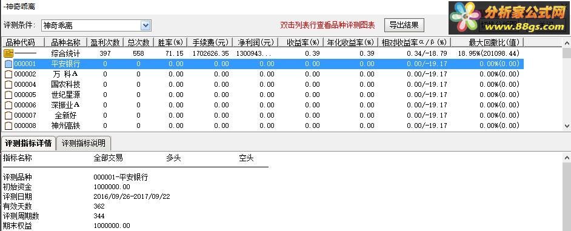
Task: Select the 评测指标详情 tab
Action: [28, 143]
